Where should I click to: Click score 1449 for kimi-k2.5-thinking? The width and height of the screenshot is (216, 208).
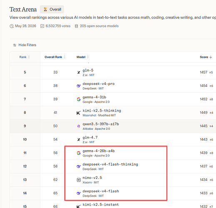(204, 112)
